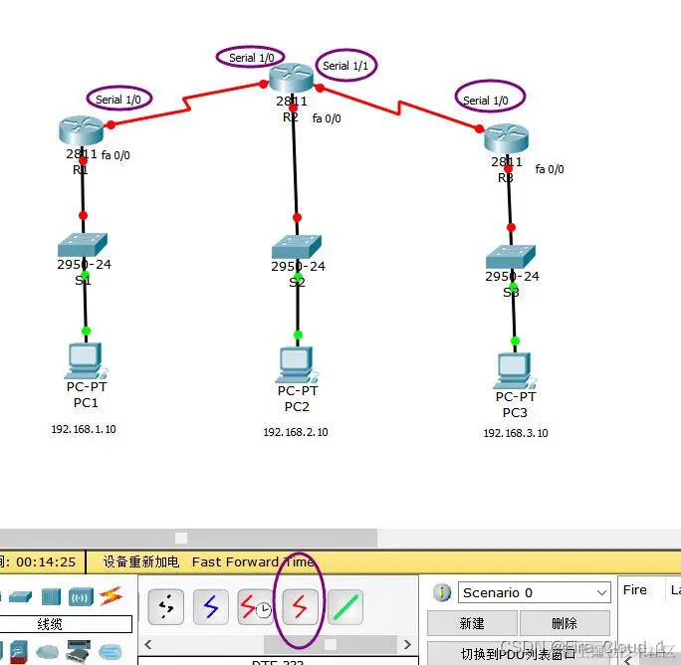Choose the Multiuser Connection category icon
Screen dimensions: 681x665
coord(111,652)
